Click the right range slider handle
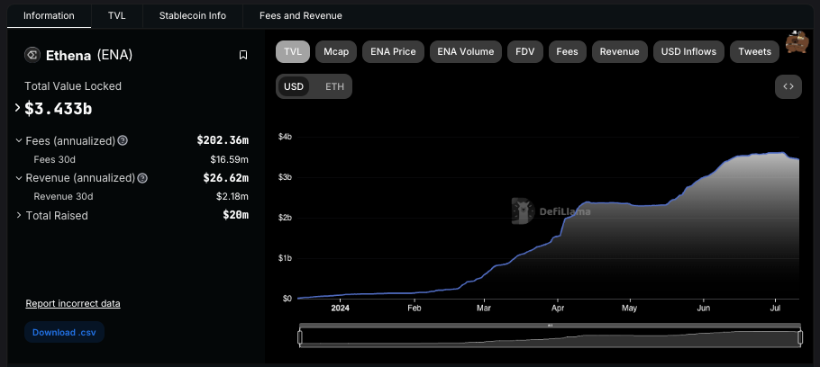 coord(801,337)
